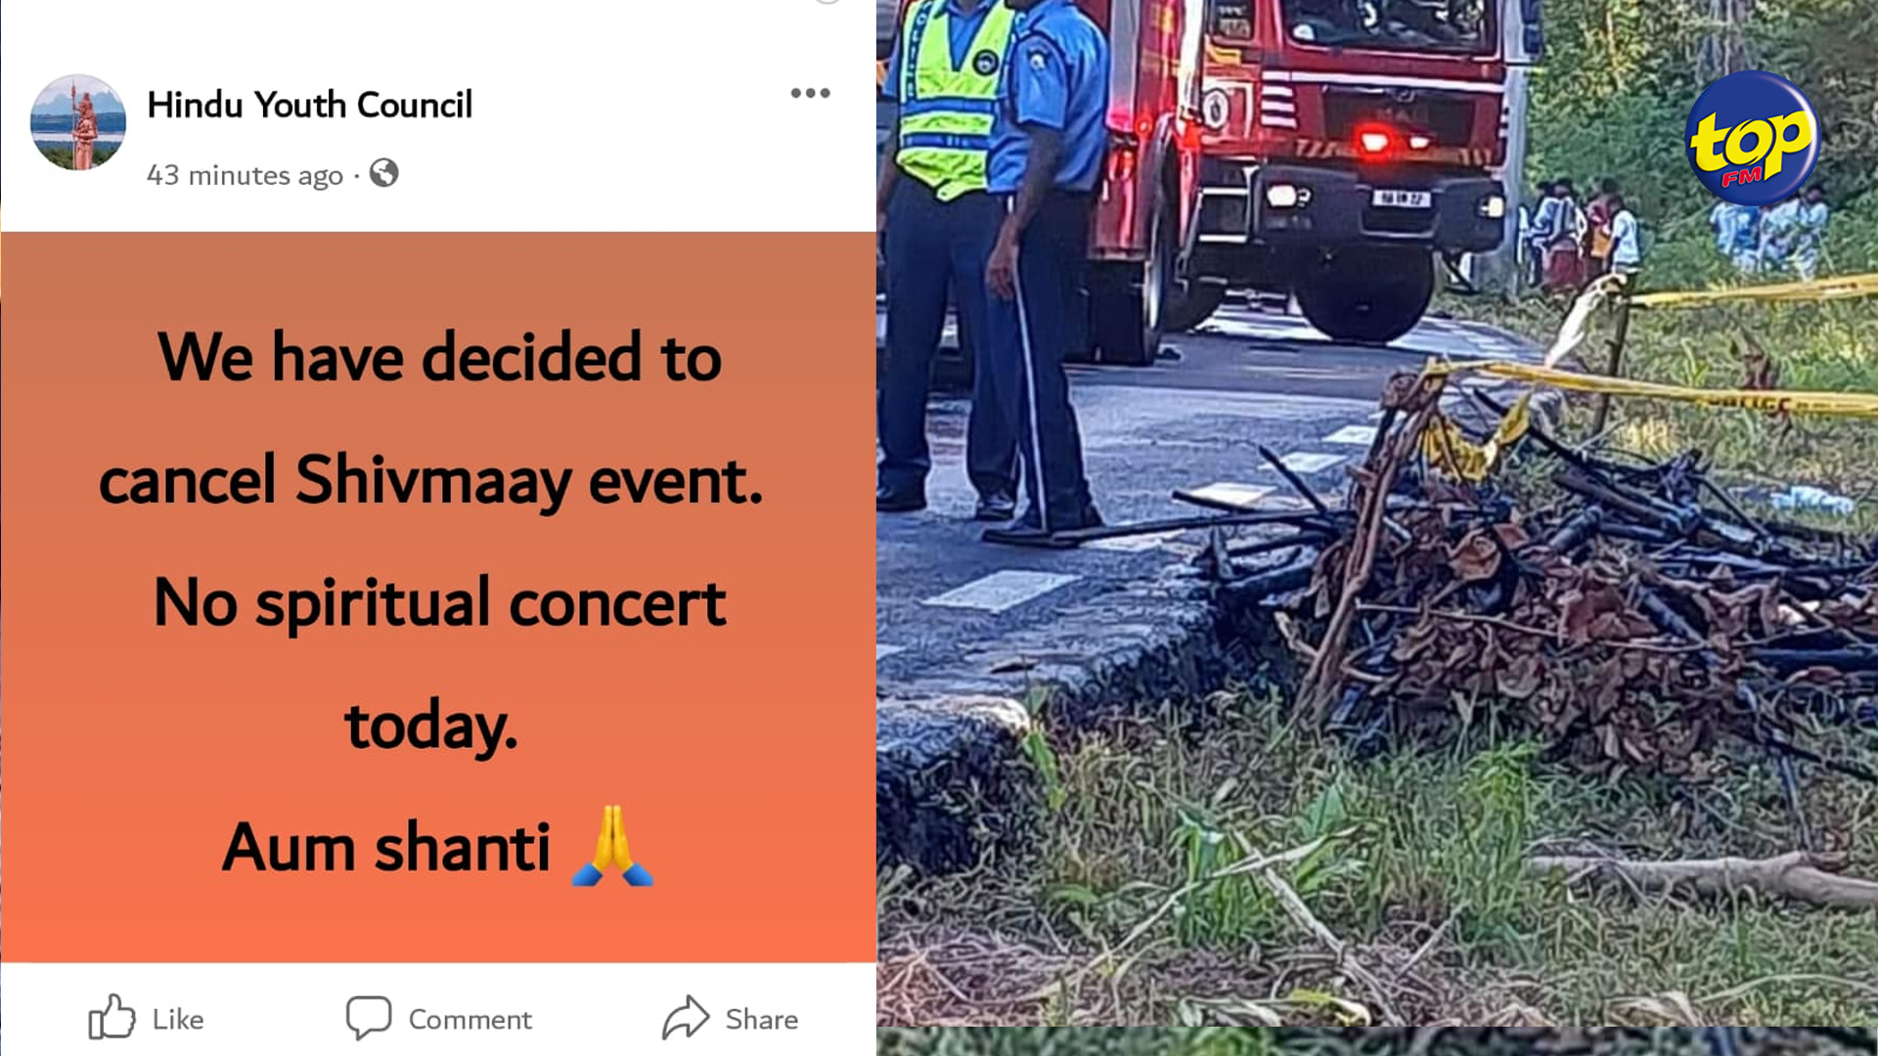This screenshot has width=1878, height=1056.
Task: Click the 43 minutes ago timestamp
Action: [x=245, y=175]
